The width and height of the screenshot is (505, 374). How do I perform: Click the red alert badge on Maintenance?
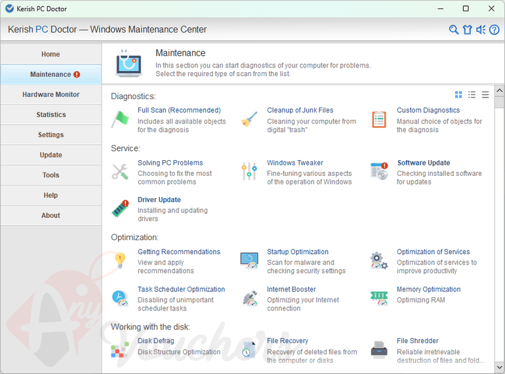coord(77,74)
